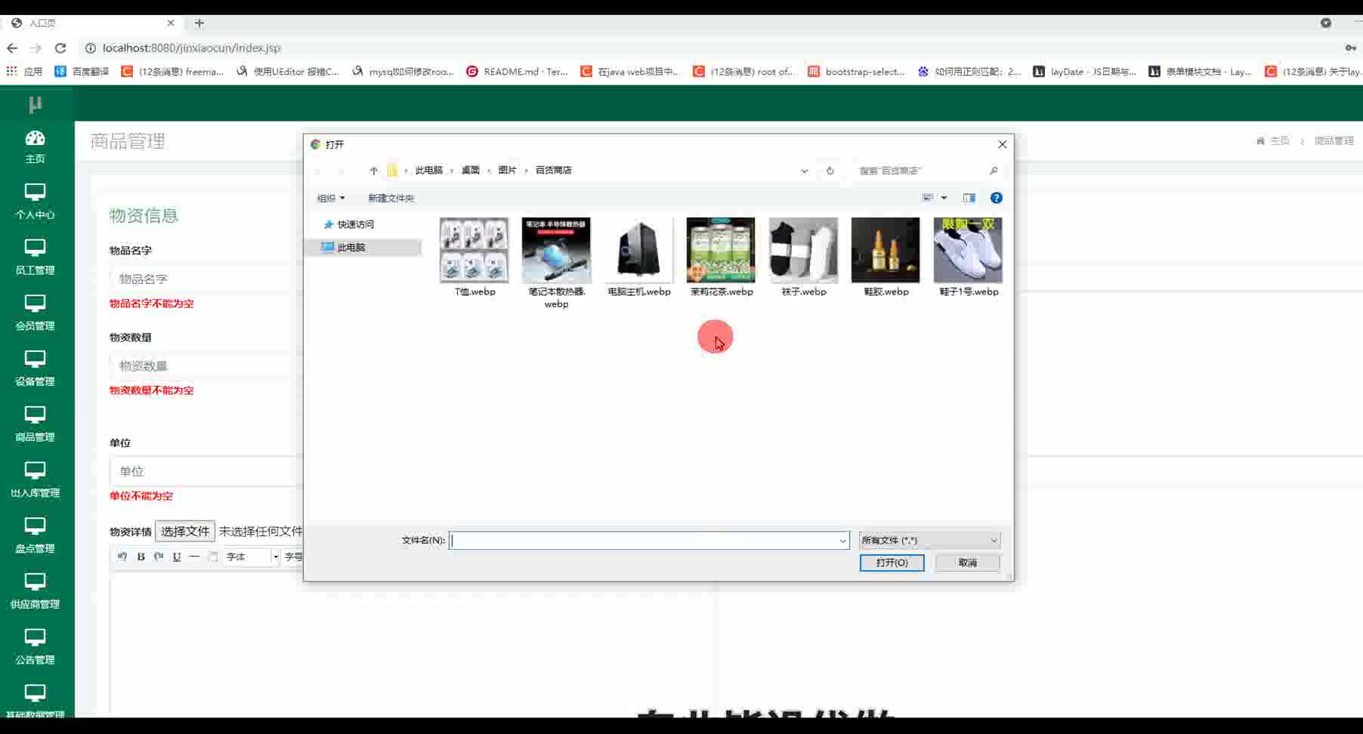This screenshot has height=734, width=1363.
Task: Open 设备管理 in the sidebar
Action: (x=35, y=369)
